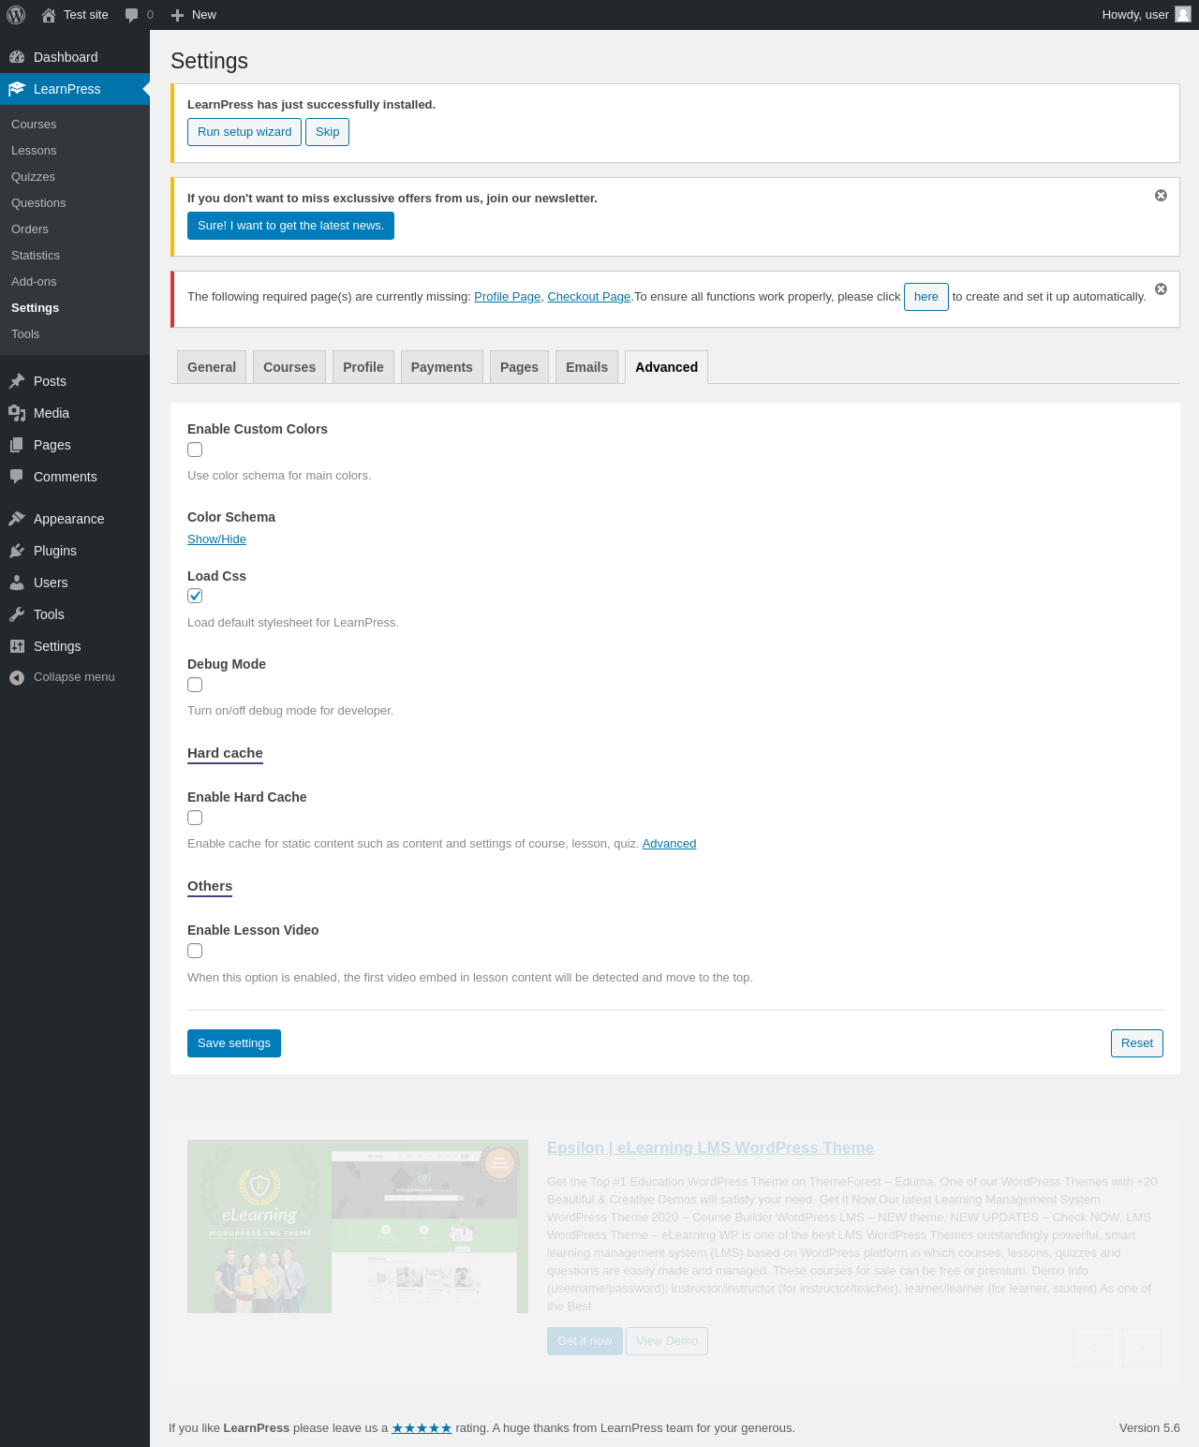Click the Media library icon
Screen dimensions: 1199x1447
point(17,413)
